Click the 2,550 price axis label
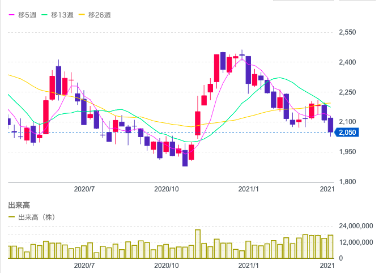 347,32
